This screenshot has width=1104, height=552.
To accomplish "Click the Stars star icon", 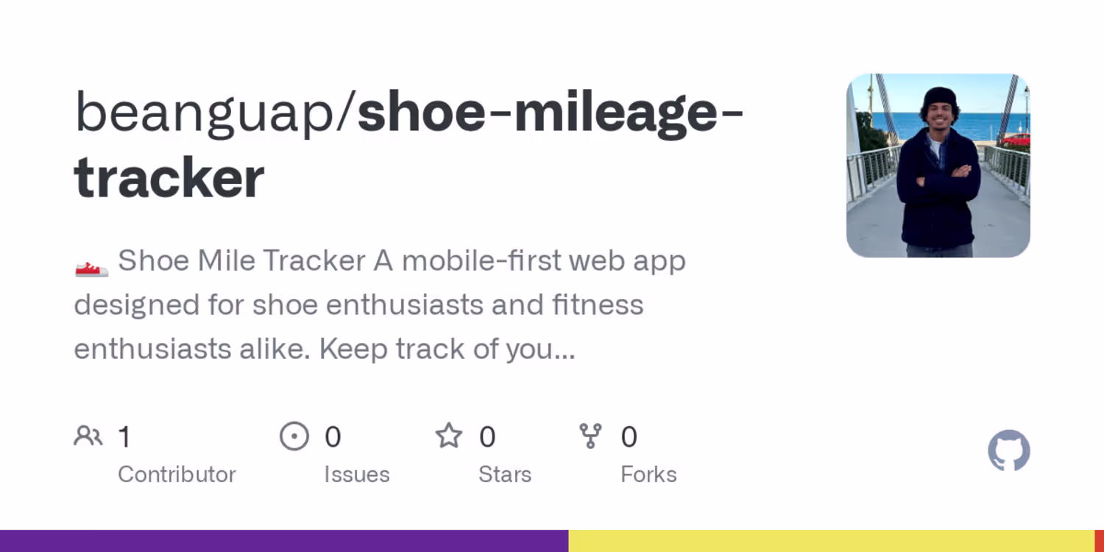I will point(448,436).
